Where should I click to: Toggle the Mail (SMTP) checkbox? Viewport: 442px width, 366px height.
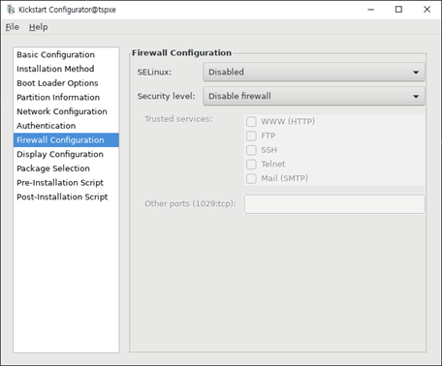251,178
